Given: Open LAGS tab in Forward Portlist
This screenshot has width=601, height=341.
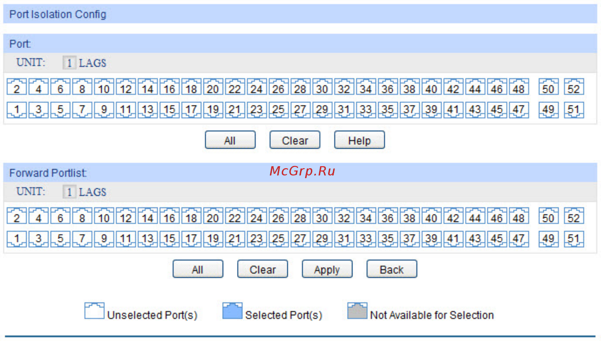Looking at the screenshot, I should click(92, 192).
